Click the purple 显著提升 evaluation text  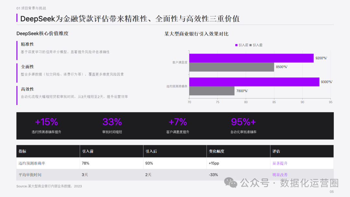point(280,163)
